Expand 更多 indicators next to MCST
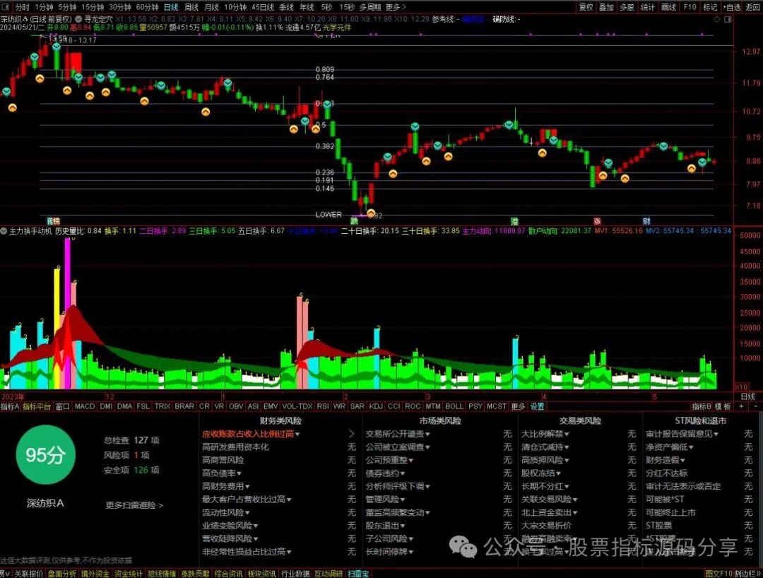The height and width of the screenshot is (578, 763). coord(518,406)
